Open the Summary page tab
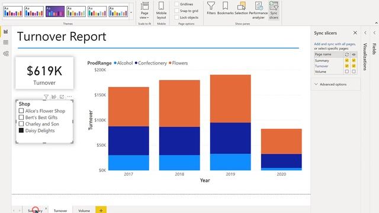 [x=35, y=211]
